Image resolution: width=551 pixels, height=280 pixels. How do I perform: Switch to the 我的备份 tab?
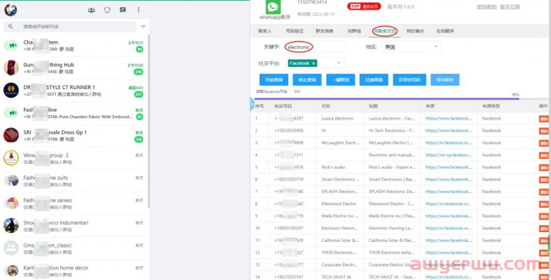tap(415, 31)
